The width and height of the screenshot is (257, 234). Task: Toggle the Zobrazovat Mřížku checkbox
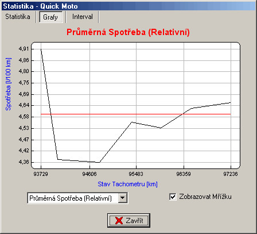(x=173, y=197)
